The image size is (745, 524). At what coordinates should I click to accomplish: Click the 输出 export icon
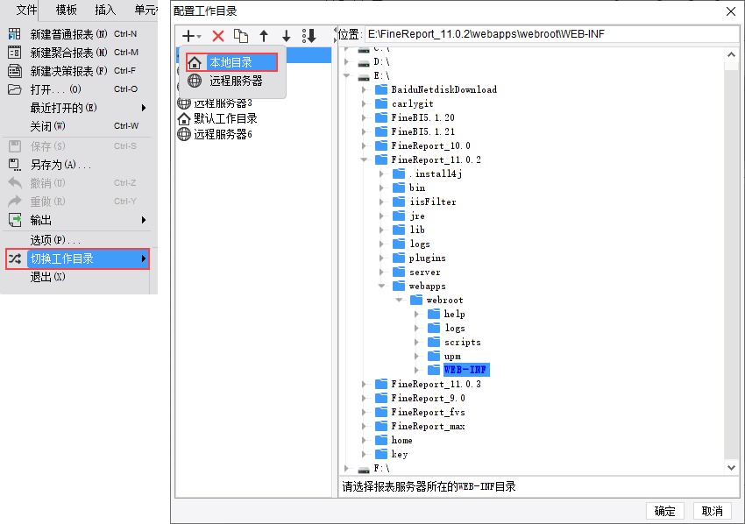pyautogui.click(x=15, y=220)
